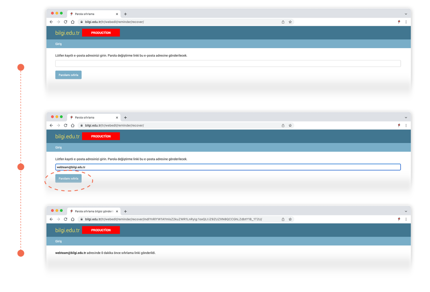
Task: Click forward arrow in top browser window
Action: (58, 22)
